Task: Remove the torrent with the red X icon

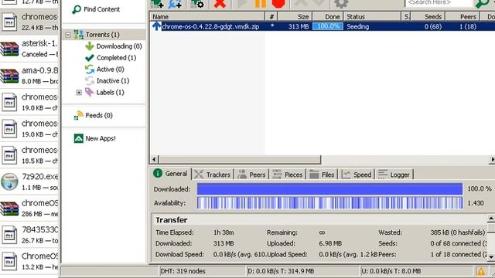Action: [220, 4]
